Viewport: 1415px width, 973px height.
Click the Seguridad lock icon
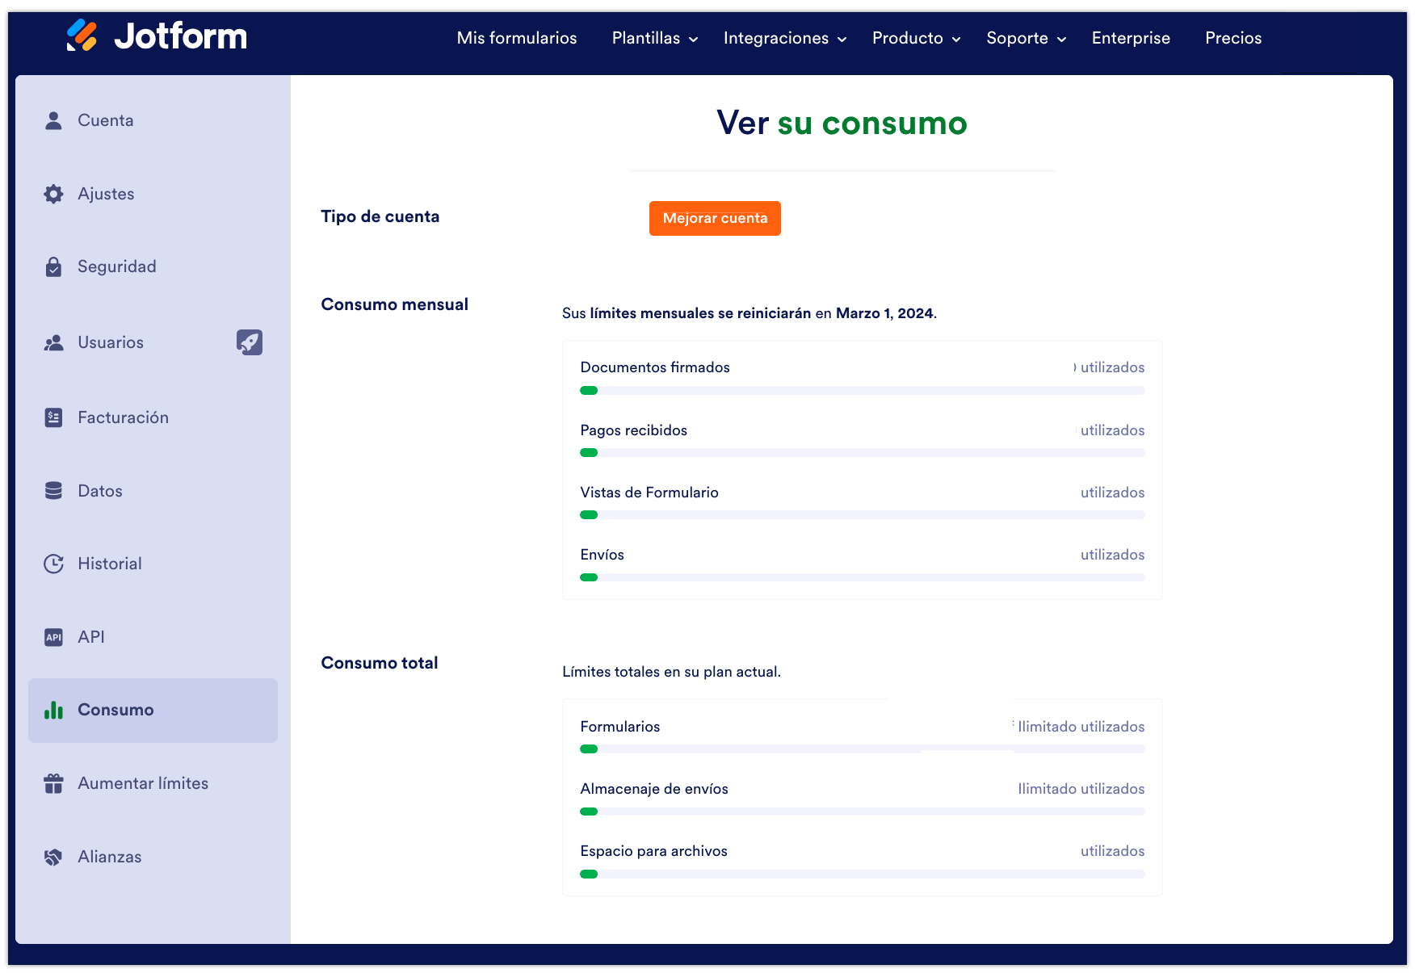pos(53,266)
